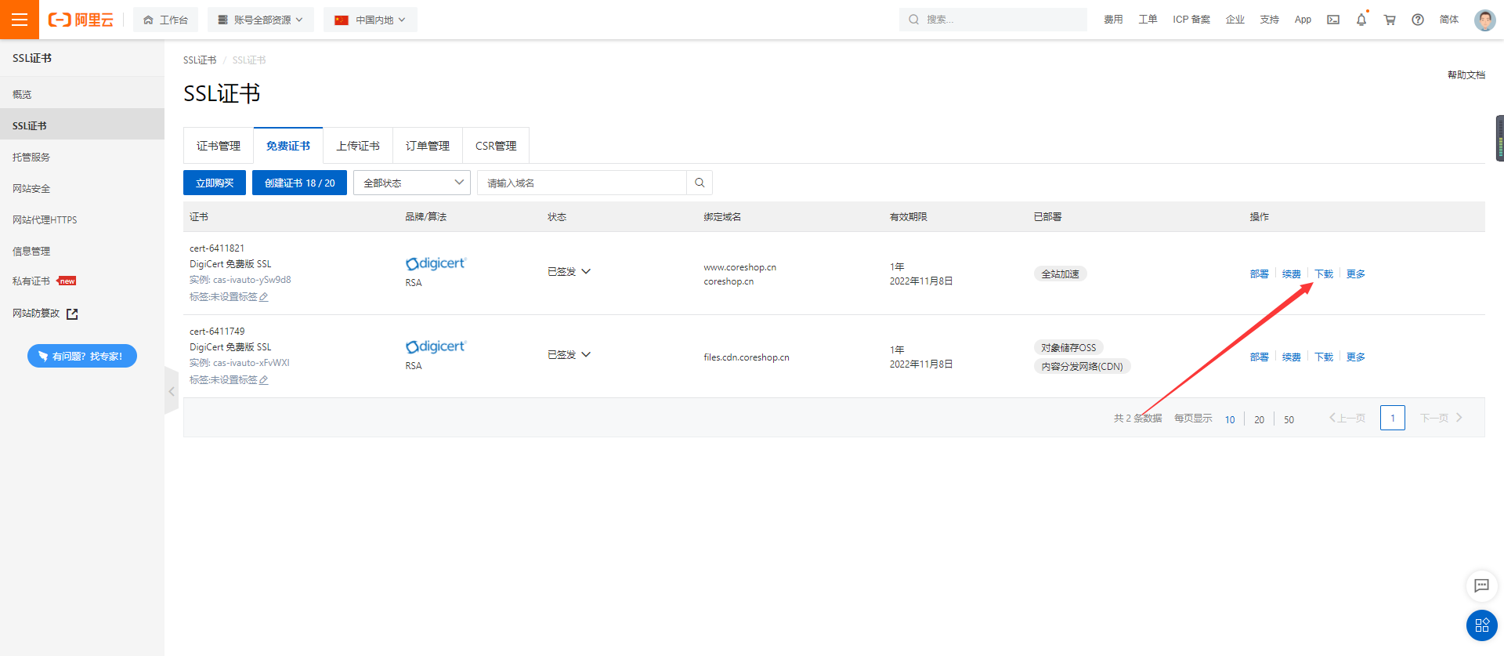The image size is (1504, 656).
Task: Expand the 中国内地 region dropdown
Action: (x=371, y=20)
